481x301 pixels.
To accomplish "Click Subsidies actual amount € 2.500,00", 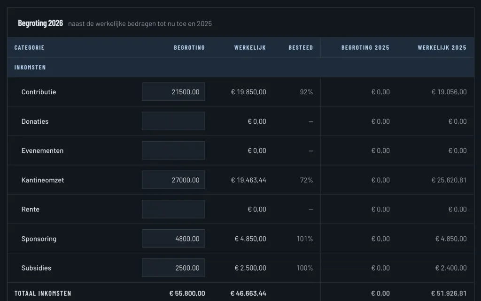I will (x=250, y=268).
